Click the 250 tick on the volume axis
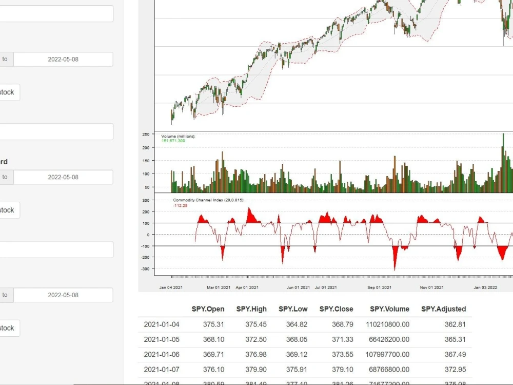The height and width of the screenshot is (385, 513). pos(146,134)
